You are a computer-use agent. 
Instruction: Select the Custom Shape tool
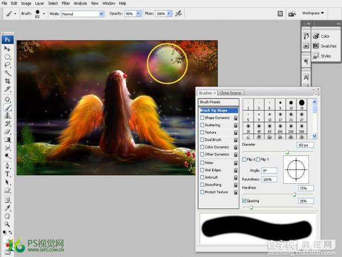point(7,190)
